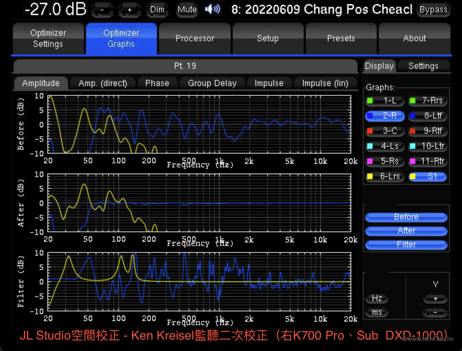This screenshot has width=462, height=351.
Task: Open the Setup tab
Action: pyautogui.click(x=268, y=38)
